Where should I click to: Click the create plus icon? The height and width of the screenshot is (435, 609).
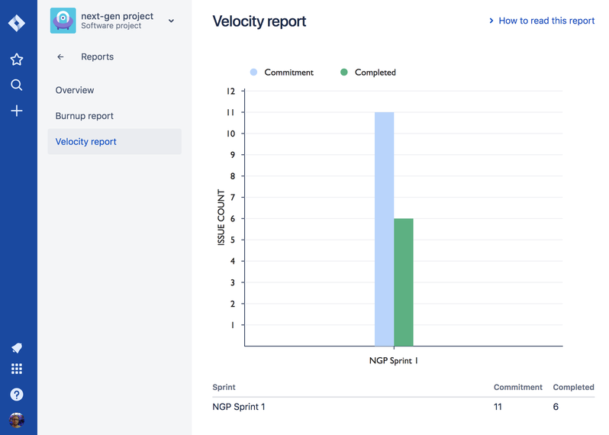pos(16,111)
